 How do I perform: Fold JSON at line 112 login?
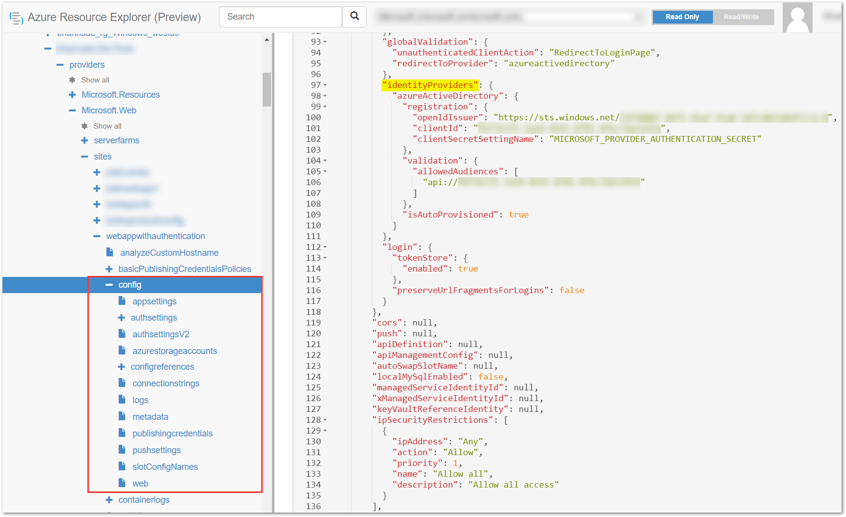pyautogui.click(x=325, y=247)
